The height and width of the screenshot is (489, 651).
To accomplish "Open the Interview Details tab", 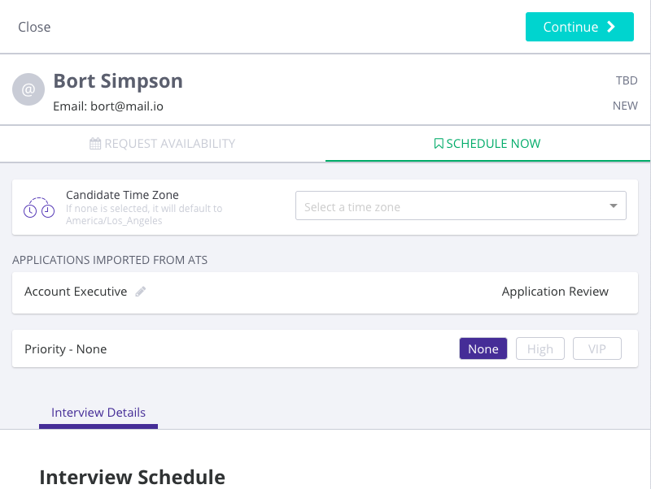I will (98, 413).
